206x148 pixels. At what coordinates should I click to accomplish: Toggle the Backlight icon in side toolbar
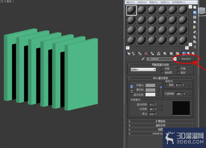195,12
